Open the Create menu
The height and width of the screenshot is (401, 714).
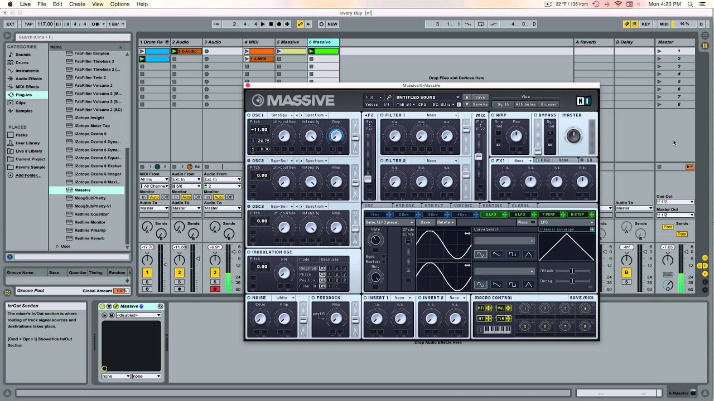tap(77, 4)
